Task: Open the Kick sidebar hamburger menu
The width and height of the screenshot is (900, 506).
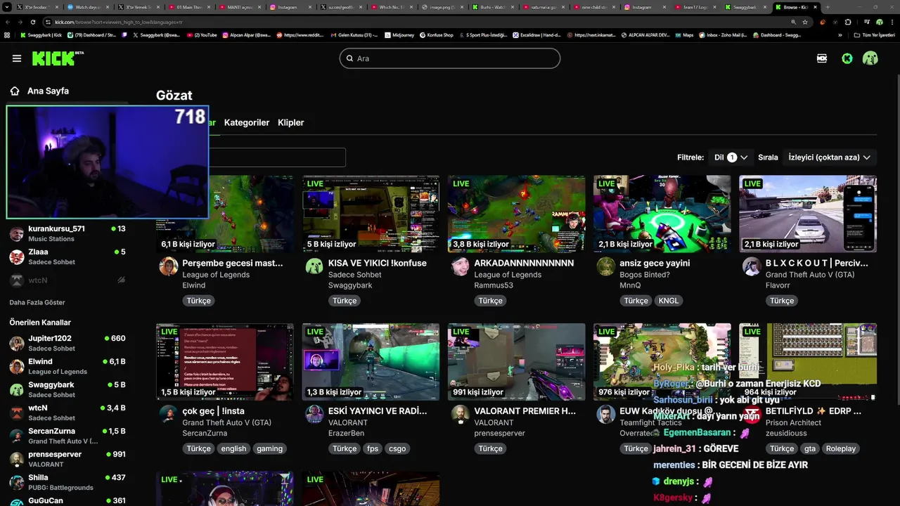Action: pyautogui.click(x=17, y=58)
